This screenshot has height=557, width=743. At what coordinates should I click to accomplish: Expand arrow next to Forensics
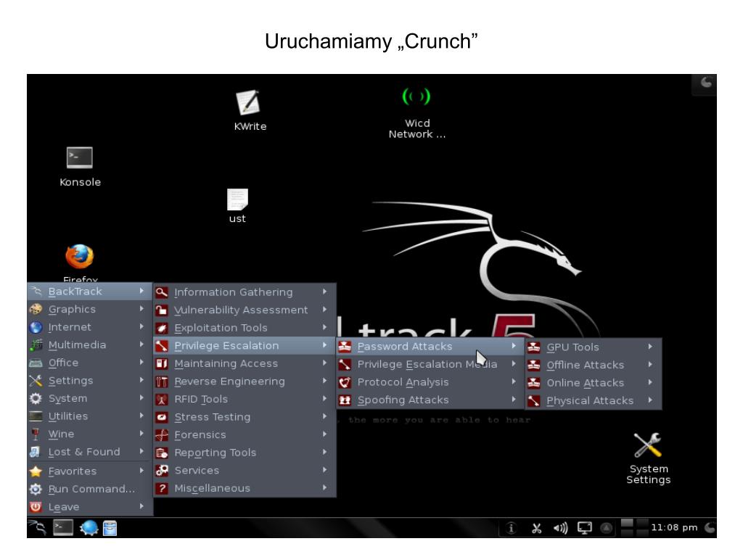(x=324, y=434)
